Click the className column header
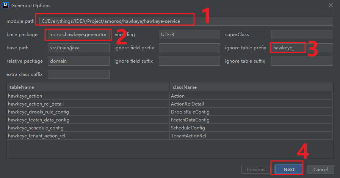Screen dimensions: 340x178 click(251, 87)
